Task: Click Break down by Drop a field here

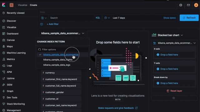Action: (174, 83)
